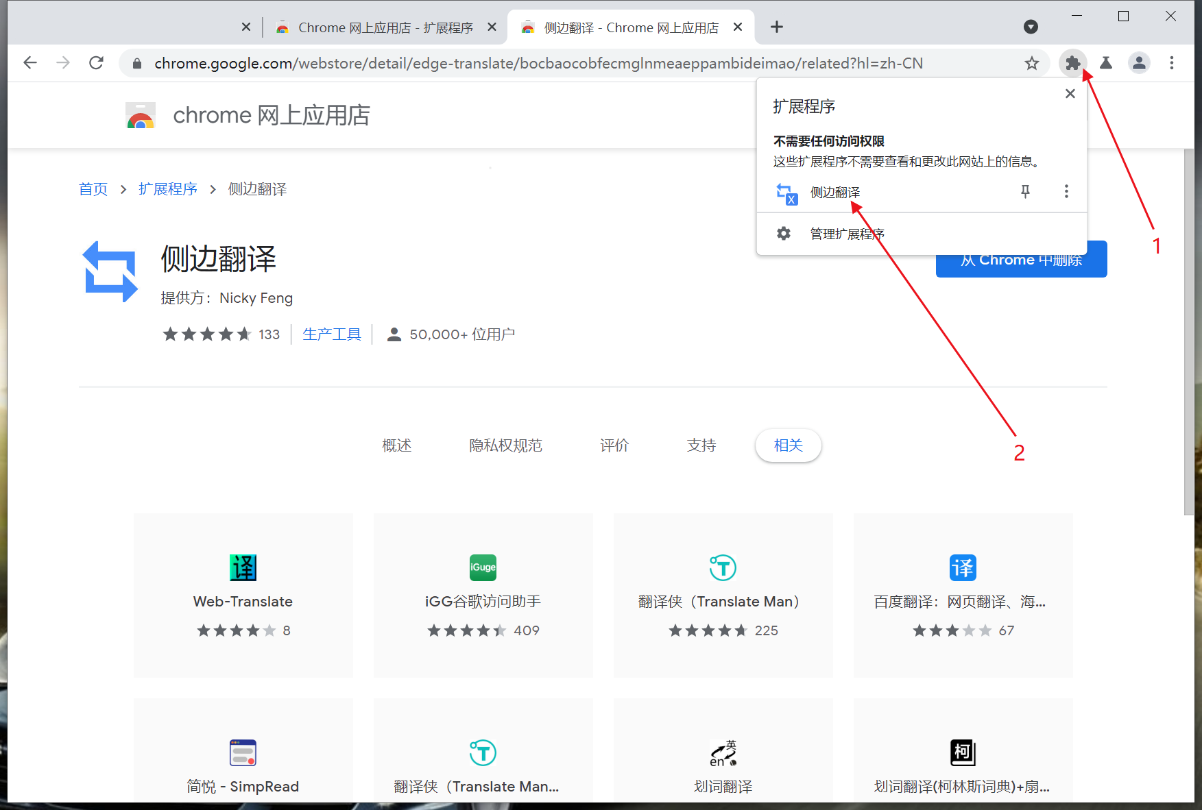Go to 扩展程序 breadcrumb link

(x=168, y=189)
